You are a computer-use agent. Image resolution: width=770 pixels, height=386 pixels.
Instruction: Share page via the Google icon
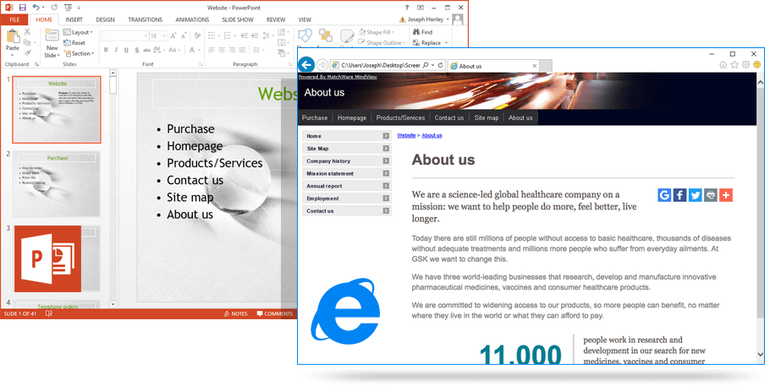664,195
